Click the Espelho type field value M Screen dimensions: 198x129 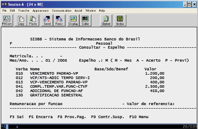click(106, 61)
